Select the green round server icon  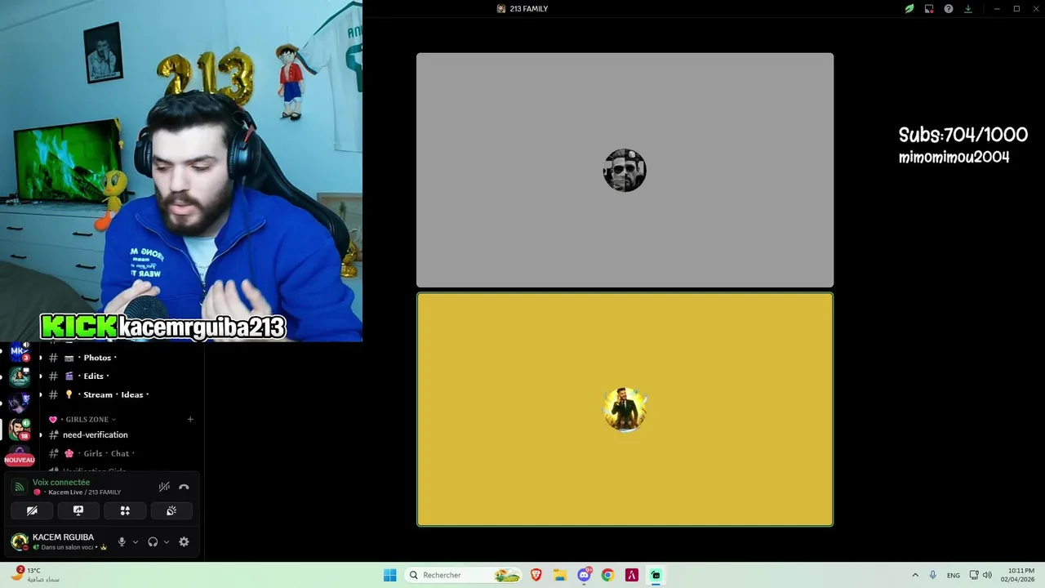tap(20, 377)
